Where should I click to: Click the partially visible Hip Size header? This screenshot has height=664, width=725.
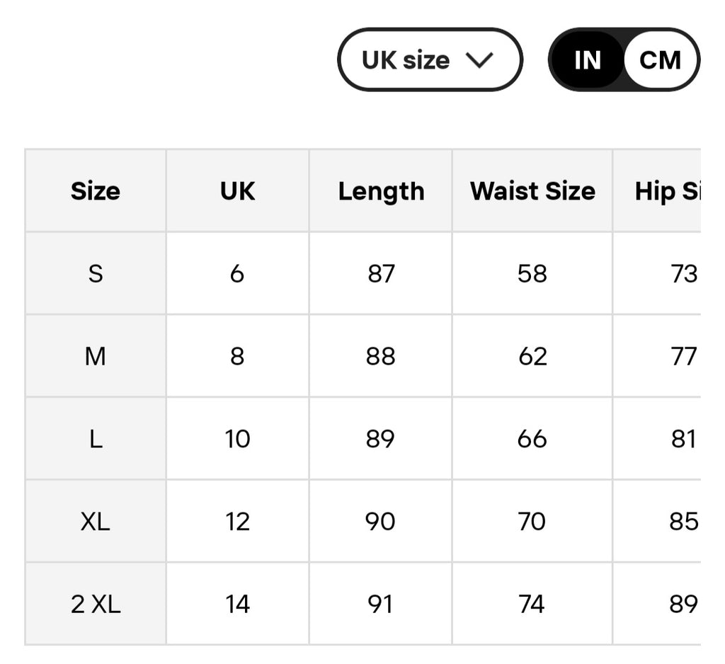click(657, 191)
